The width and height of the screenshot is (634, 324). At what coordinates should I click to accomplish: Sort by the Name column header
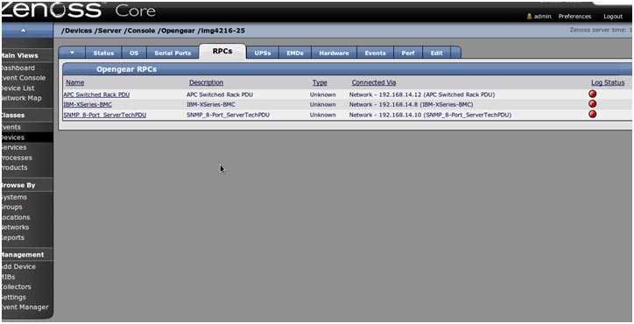75,82
